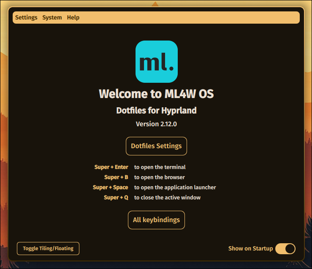
Task: Click the 'to open the terminal' description
Action: pyautogui.click(x=160, y=167)
